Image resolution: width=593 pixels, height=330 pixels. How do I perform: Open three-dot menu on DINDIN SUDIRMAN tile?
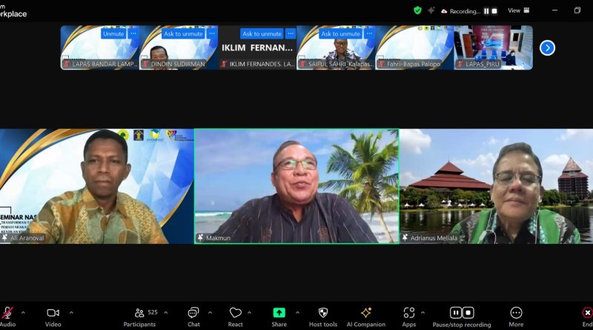(212, 33)
